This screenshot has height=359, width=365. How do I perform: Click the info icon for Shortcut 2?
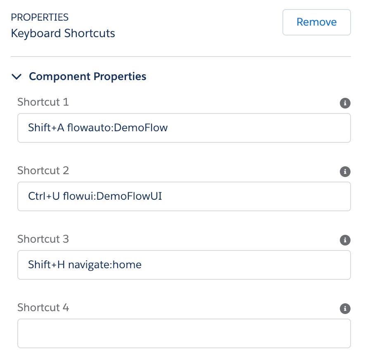pyautogui.click(x=345, y=172)
